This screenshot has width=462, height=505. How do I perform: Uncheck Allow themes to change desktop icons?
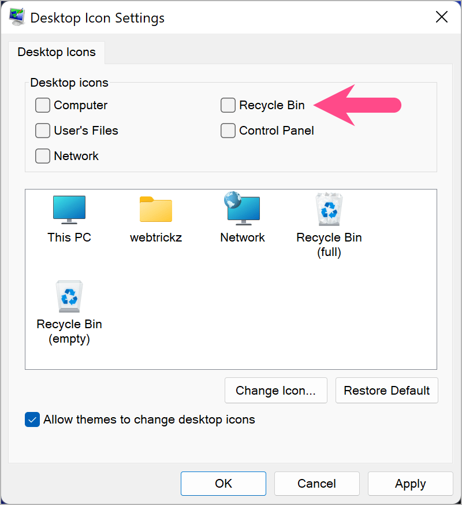(32, 419)
